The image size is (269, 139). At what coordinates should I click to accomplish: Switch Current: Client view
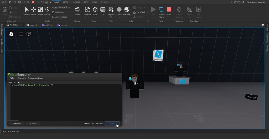161,12
